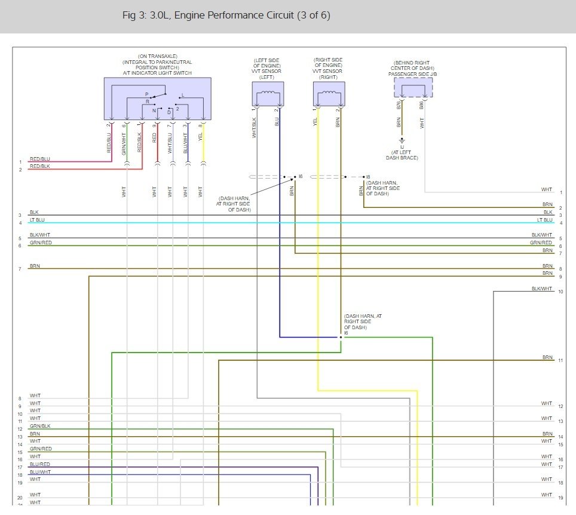Click the WHT label at right row 1
576x515 pixels.
pyautogui.click(x=547, y=189)
